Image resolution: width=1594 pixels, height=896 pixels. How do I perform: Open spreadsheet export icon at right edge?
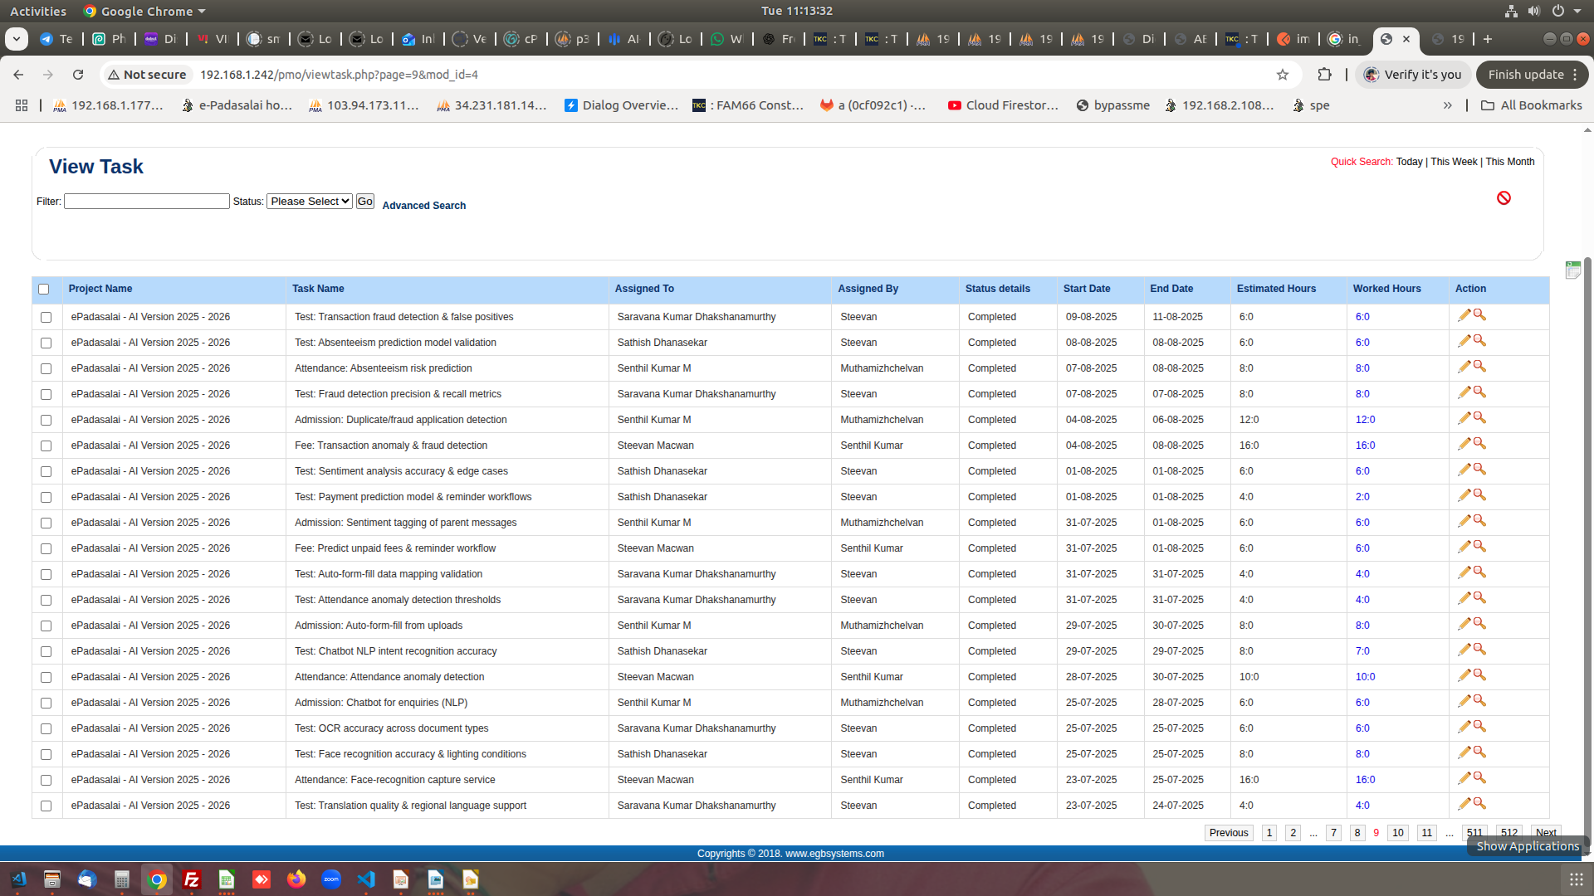coord(1572,270)
